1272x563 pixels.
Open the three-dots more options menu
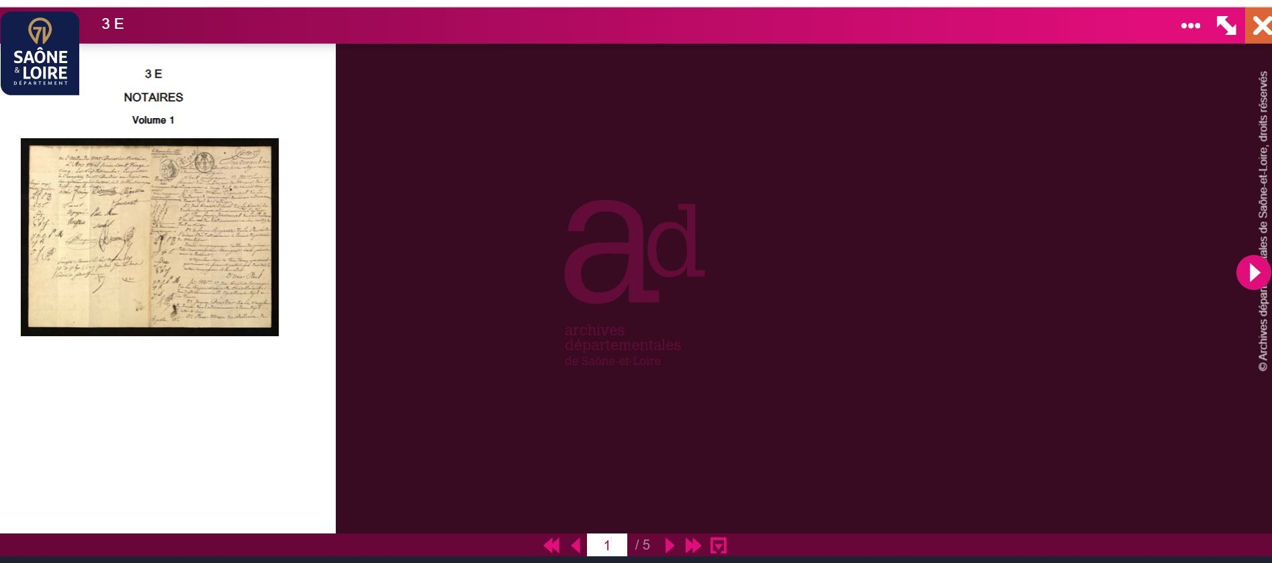1190,25
